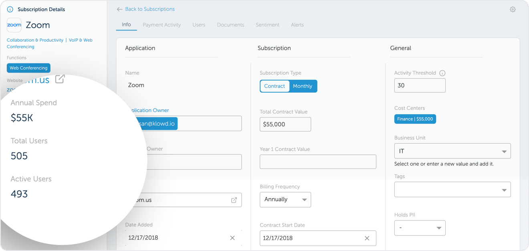Image resolution: width=529 pixels, height=251 pixels.
Task: Switch to the Alerts tab
Action: point(297,25)
